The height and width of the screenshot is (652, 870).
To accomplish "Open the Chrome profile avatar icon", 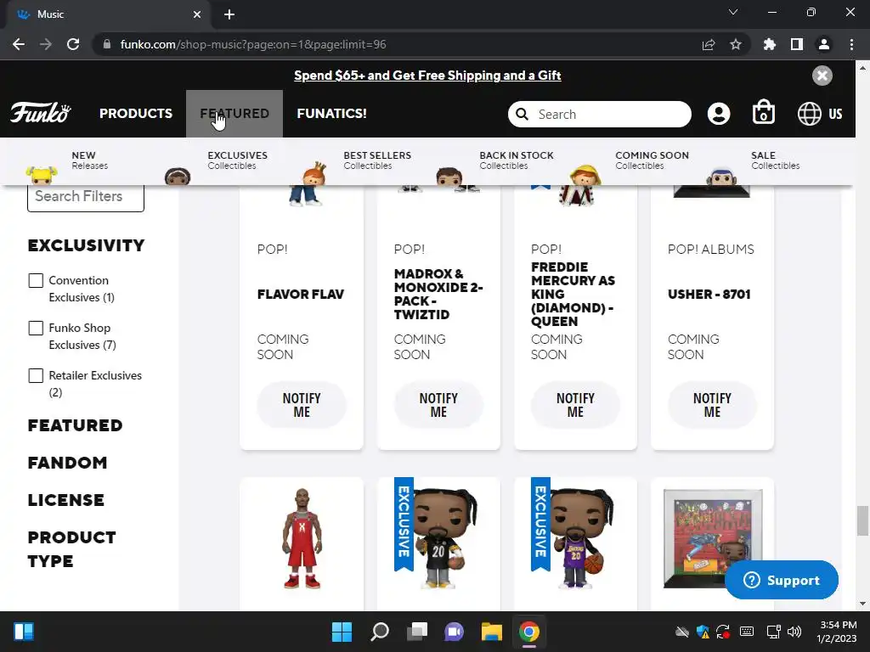I will (x=824, y=44).
